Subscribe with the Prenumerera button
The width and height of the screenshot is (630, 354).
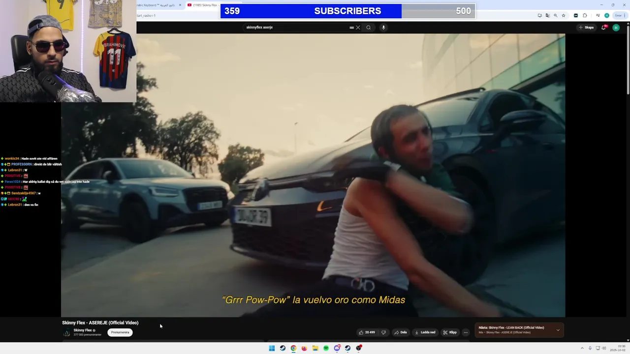120,332
